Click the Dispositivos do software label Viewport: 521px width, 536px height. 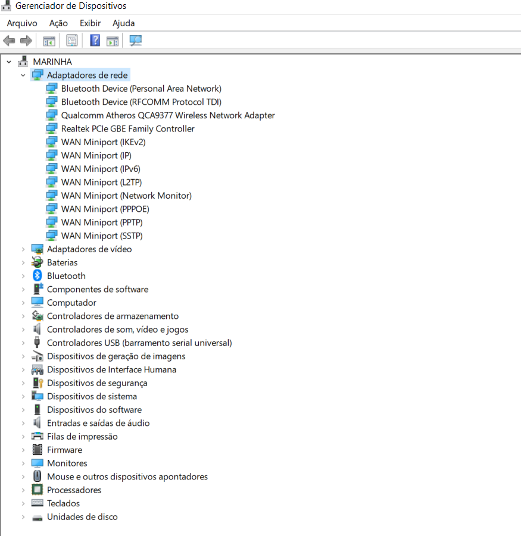[95, 409]
